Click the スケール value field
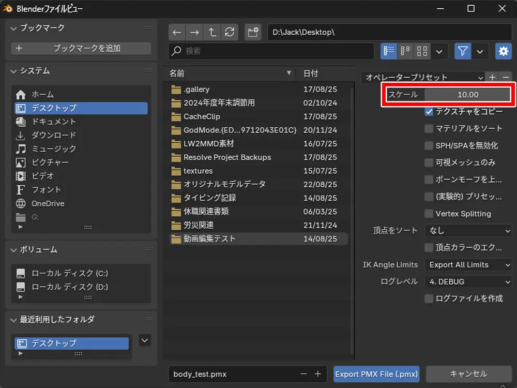Screen dimensions: 517x388 467,95
